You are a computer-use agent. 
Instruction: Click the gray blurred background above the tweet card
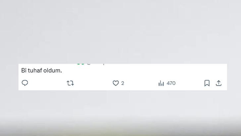tap(120, 31)
